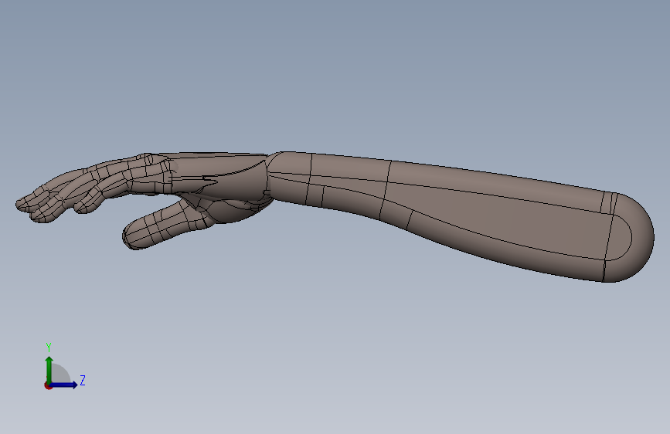
Task: Click the blue Z axis arrow of triad
Action: pyautogui.click(x=63, y=385)
